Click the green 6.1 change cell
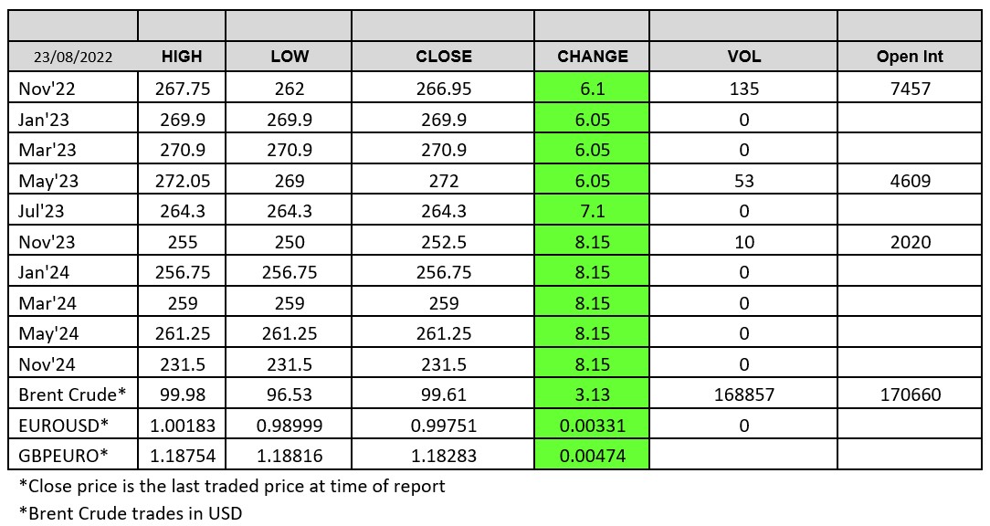This screenshot has width=990, height=526. click(x=593, y=89)
